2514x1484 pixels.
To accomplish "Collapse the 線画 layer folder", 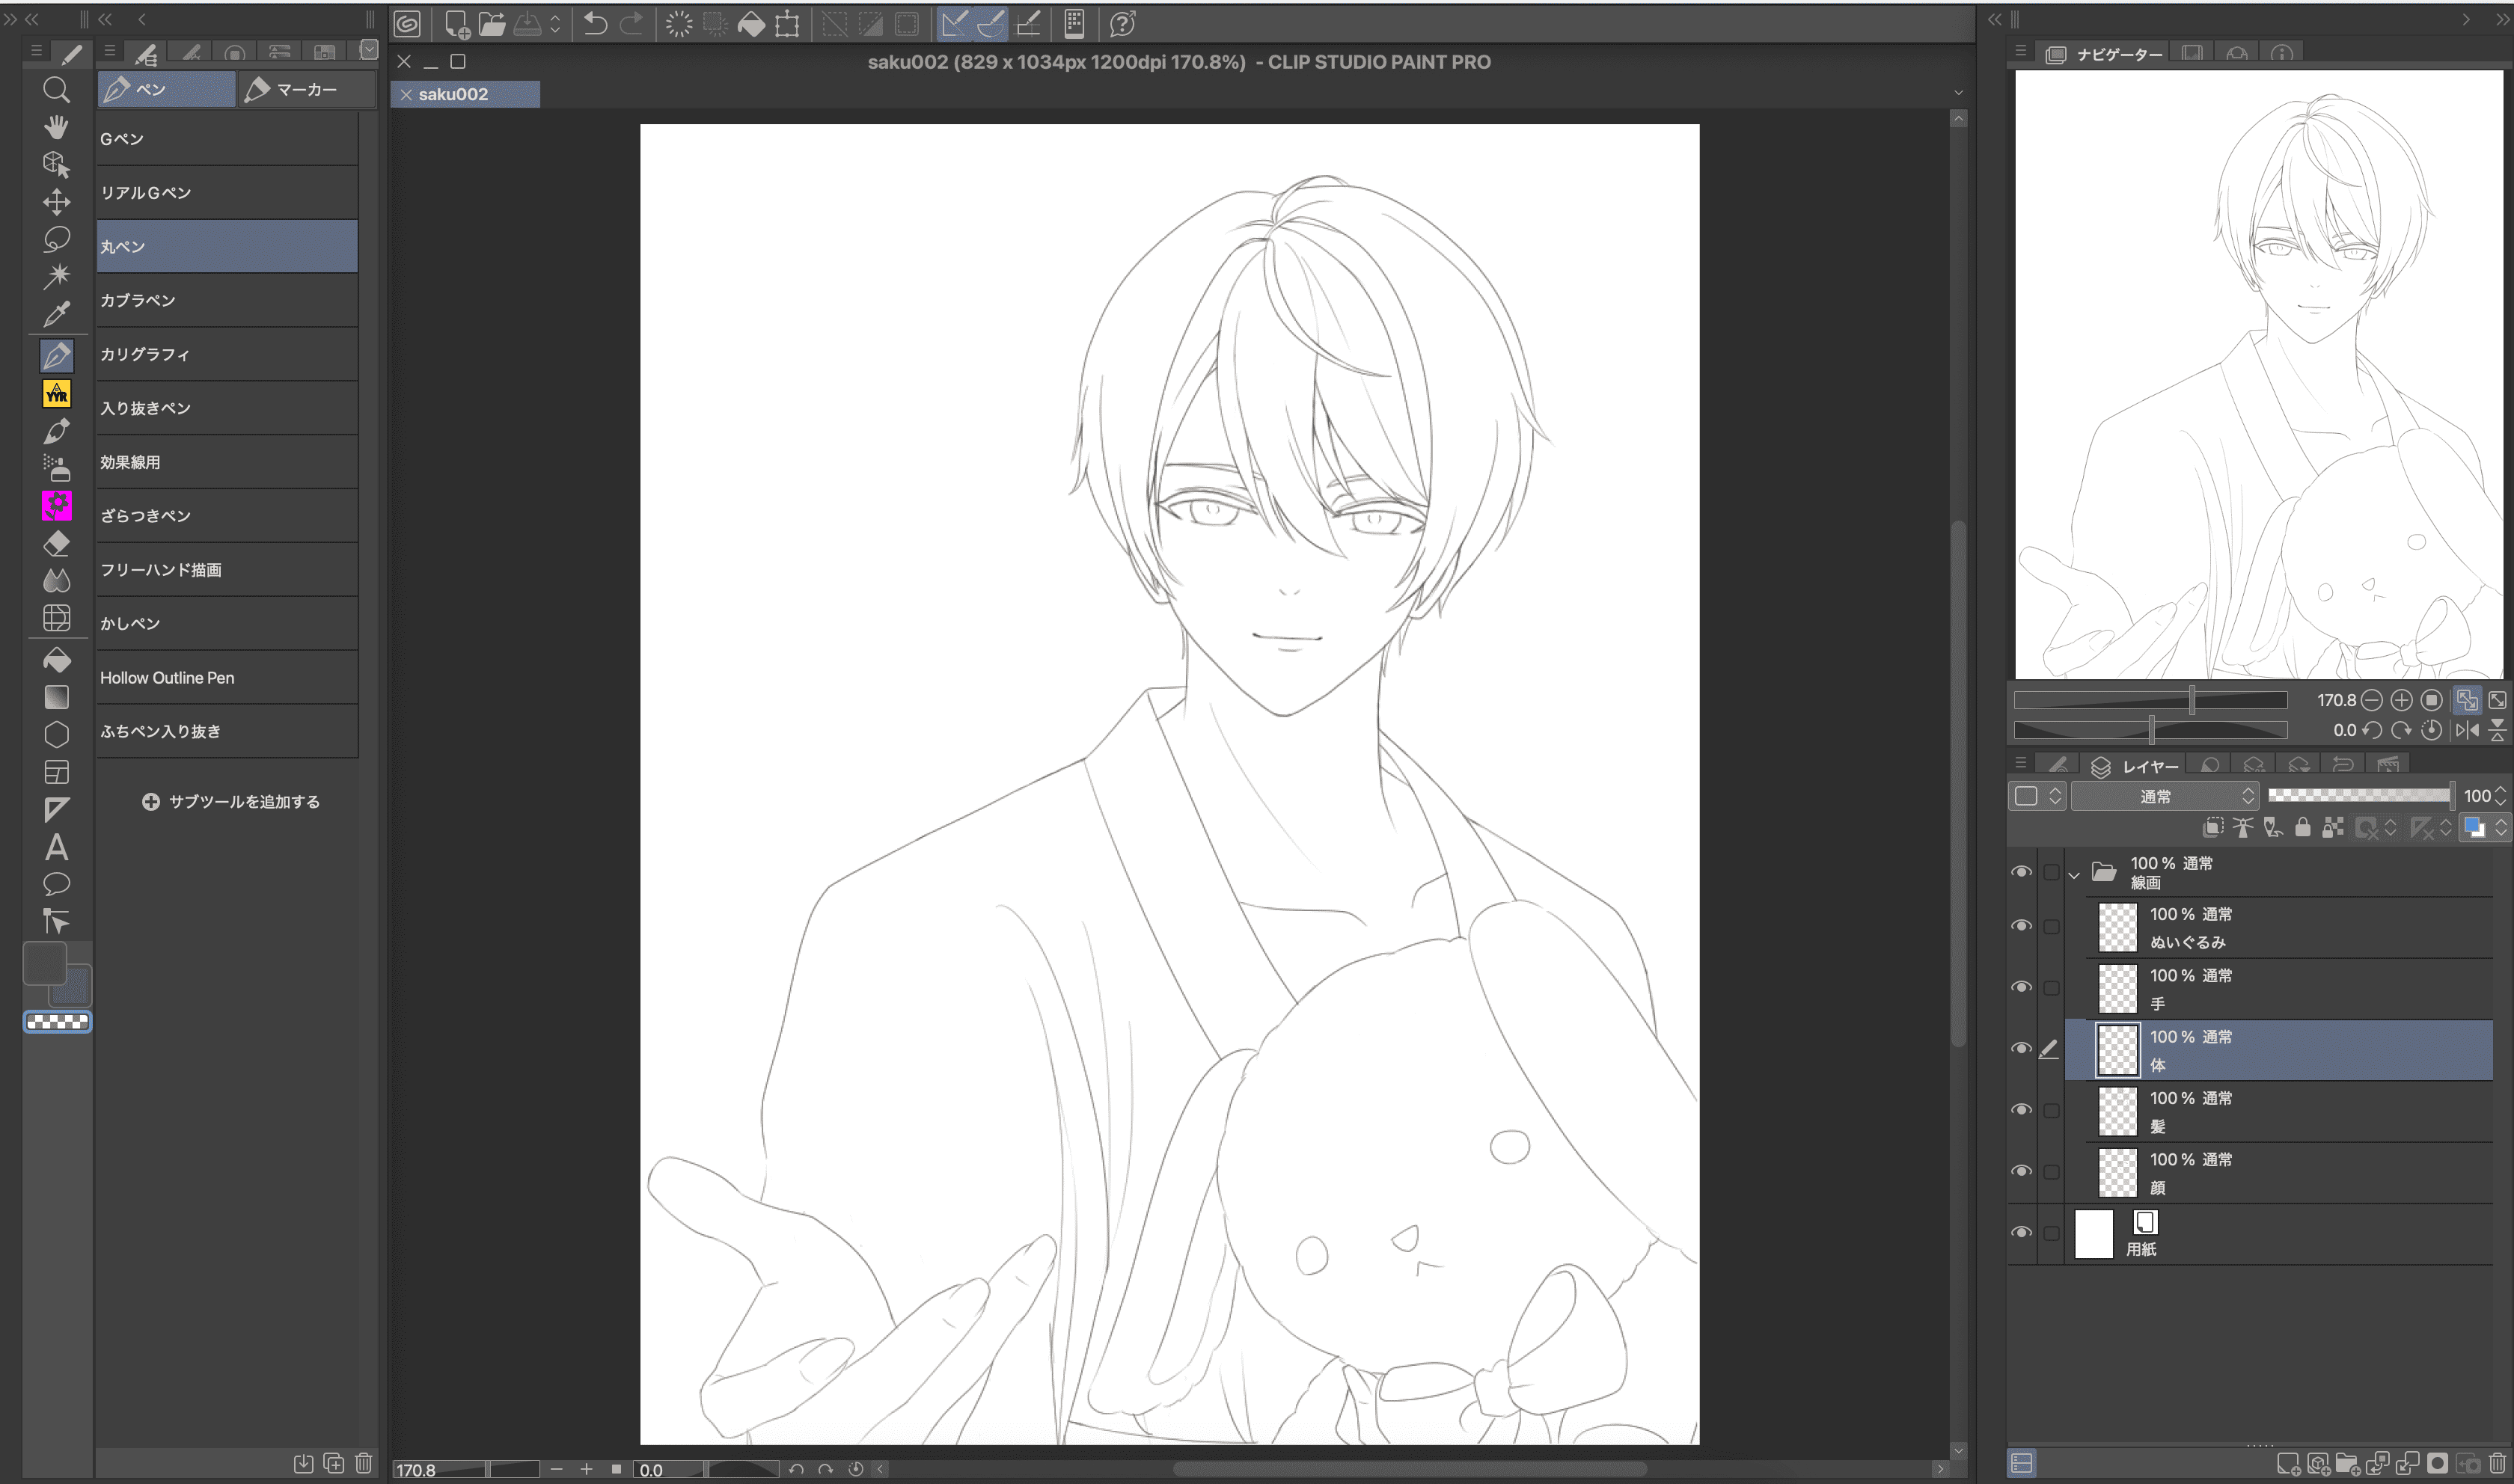I will click(x=2074, y=875).
